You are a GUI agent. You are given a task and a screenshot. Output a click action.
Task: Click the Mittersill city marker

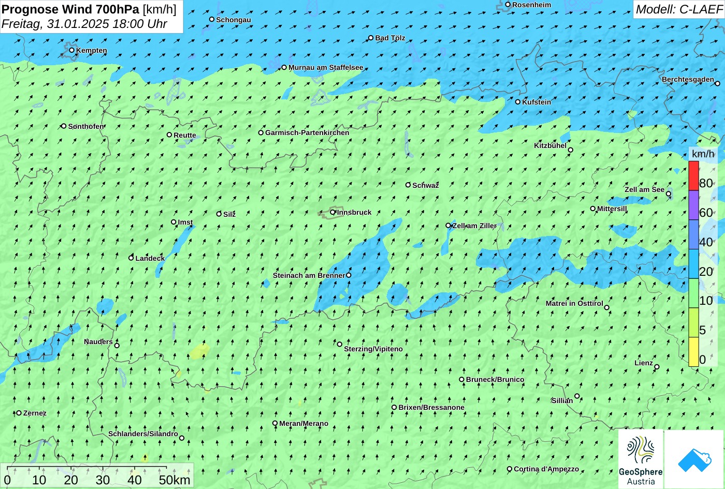pyautogui.click(x=593, y=209)
